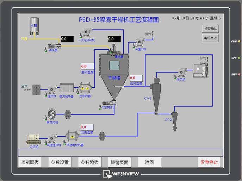242x181 pixels.
Task: Select the 排风机 exhaust fan icon
Action: coord(181,73)
